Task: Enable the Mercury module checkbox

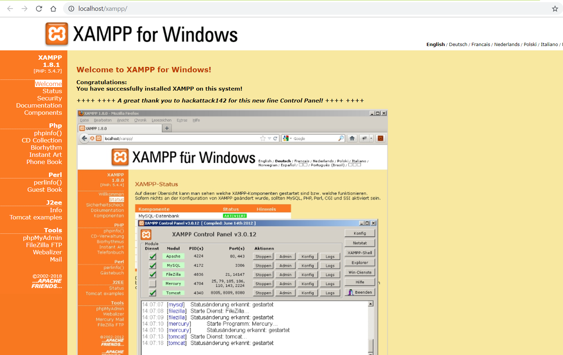Action: click(x=152, y=283)
